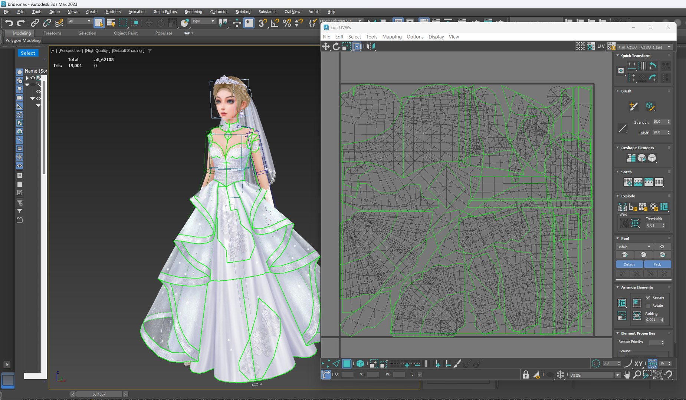Click the Undo arrow in main toolbar
The image size is (686, 400).
(x=9, y=23)
